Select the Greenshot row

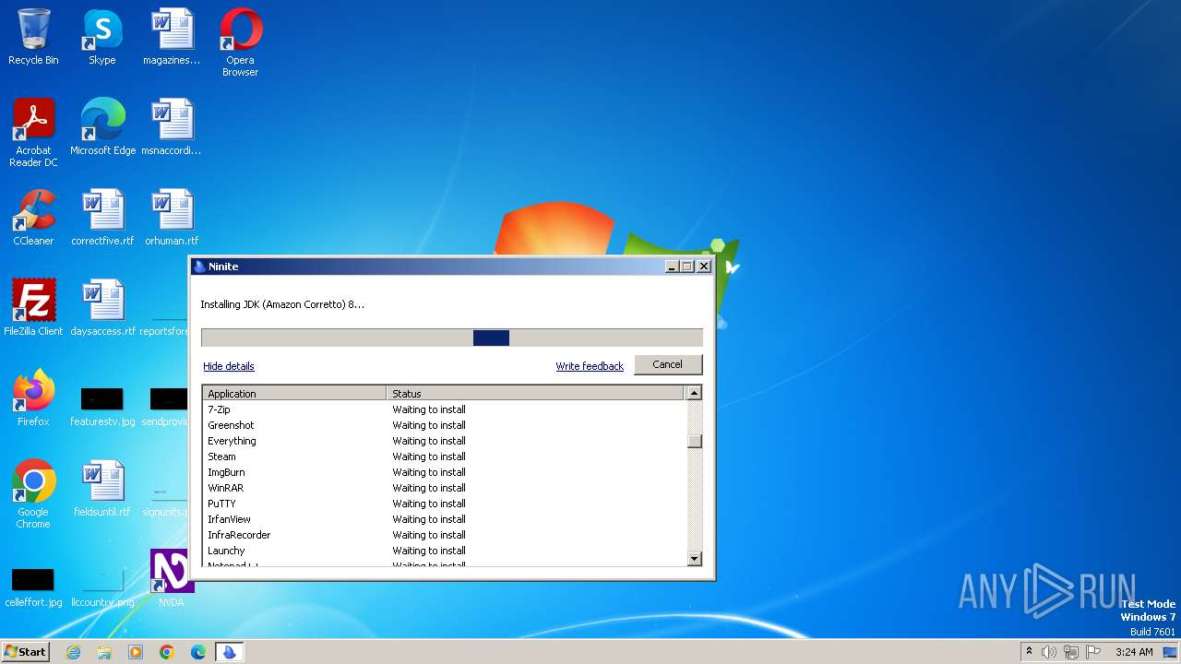tap(445, 425)
